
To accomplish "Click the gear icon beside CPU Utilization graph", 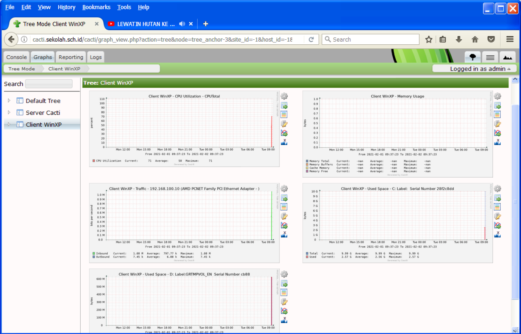I will (x=284, y=96).
